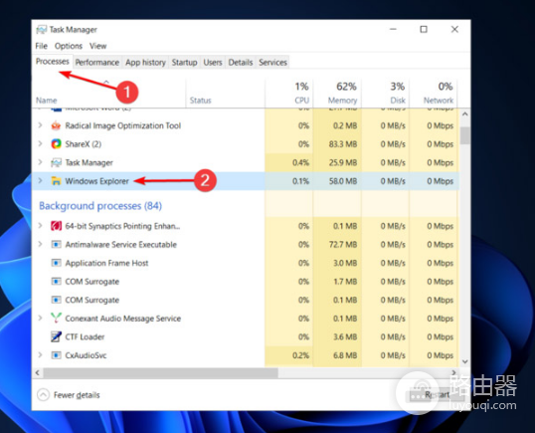
Task: Switch to the Processes tab
Action: pos(53,62)
